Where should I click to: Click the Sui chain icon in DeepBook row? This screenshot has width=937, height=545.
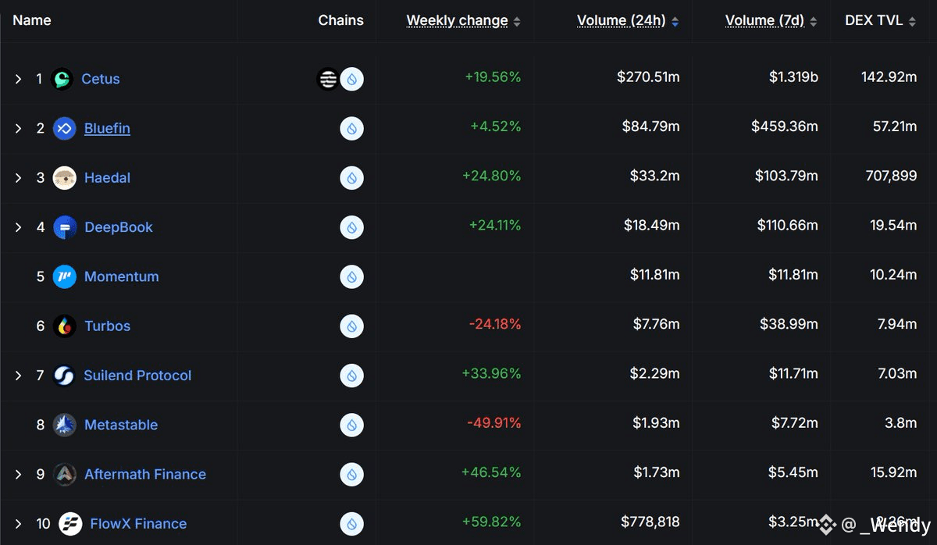point(351,227)
